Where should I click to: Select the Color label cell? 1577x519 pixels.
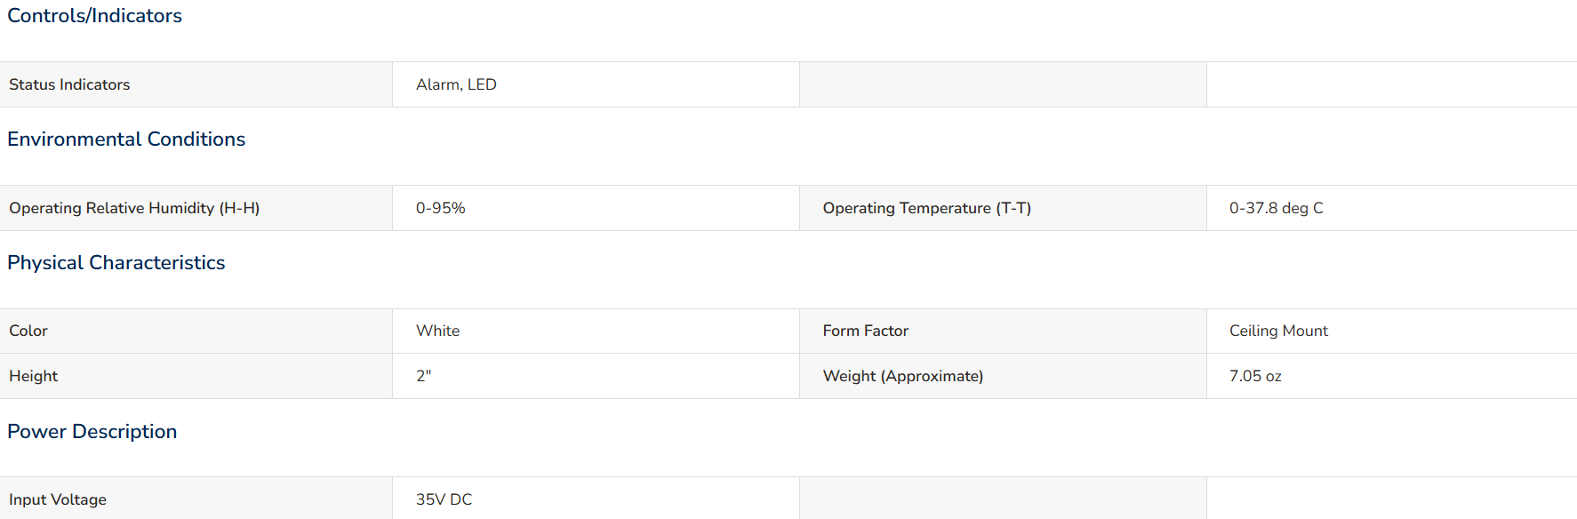[x=196, y=331]
